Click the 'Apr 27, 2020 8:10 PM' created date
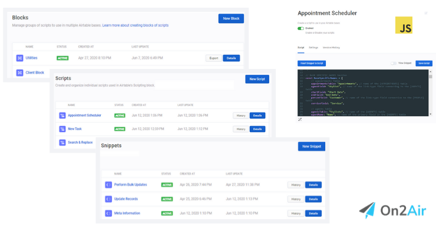 click(x=94, y=58)
